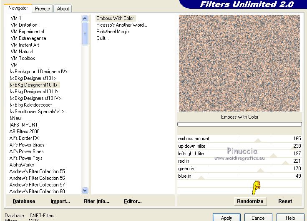Click the Randomize button

pyautogui.click(x=250, y=201)
